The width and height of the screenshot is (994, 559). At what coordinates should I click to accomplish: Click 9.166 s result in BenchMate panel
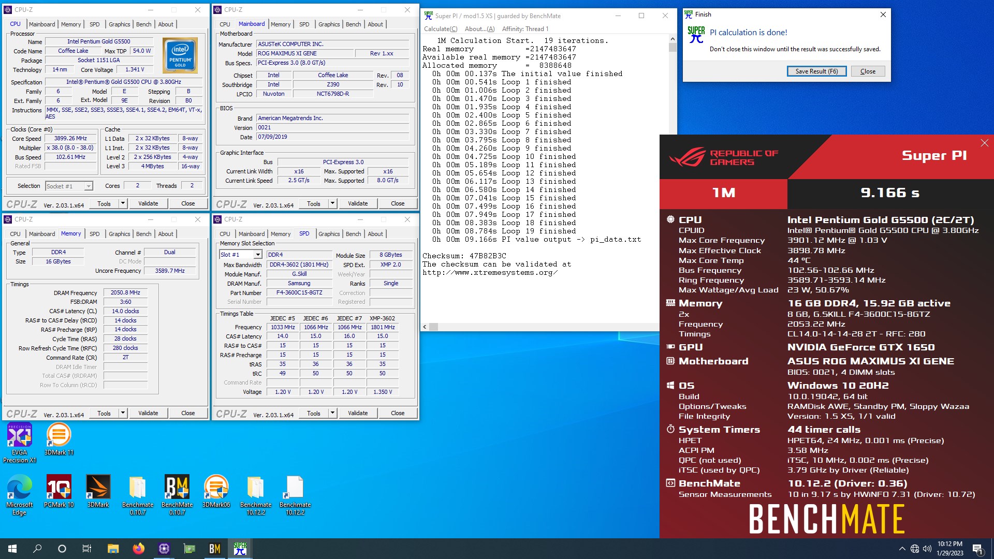tap(890, 193)
